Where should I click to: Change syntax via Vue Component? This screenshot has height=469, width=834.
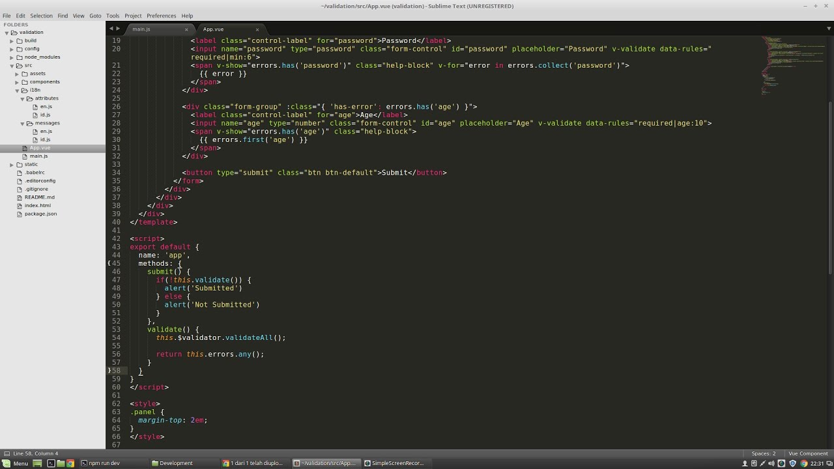808,453
